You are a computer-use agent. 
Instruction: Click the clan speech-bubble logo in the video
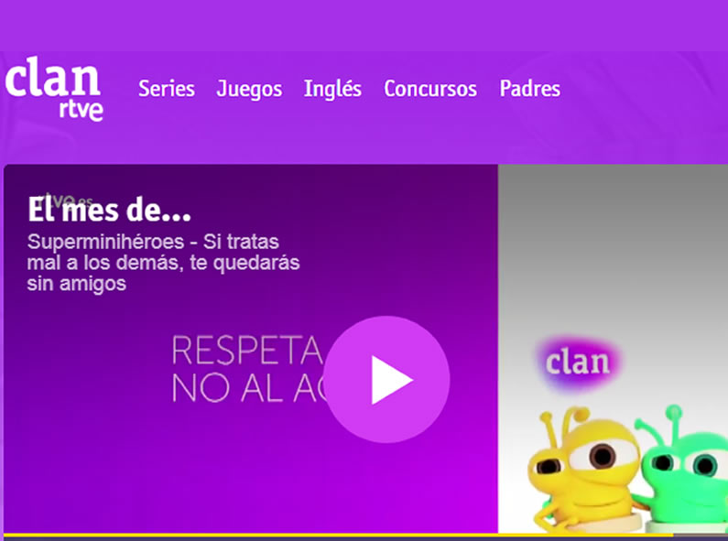pos(578,362)
